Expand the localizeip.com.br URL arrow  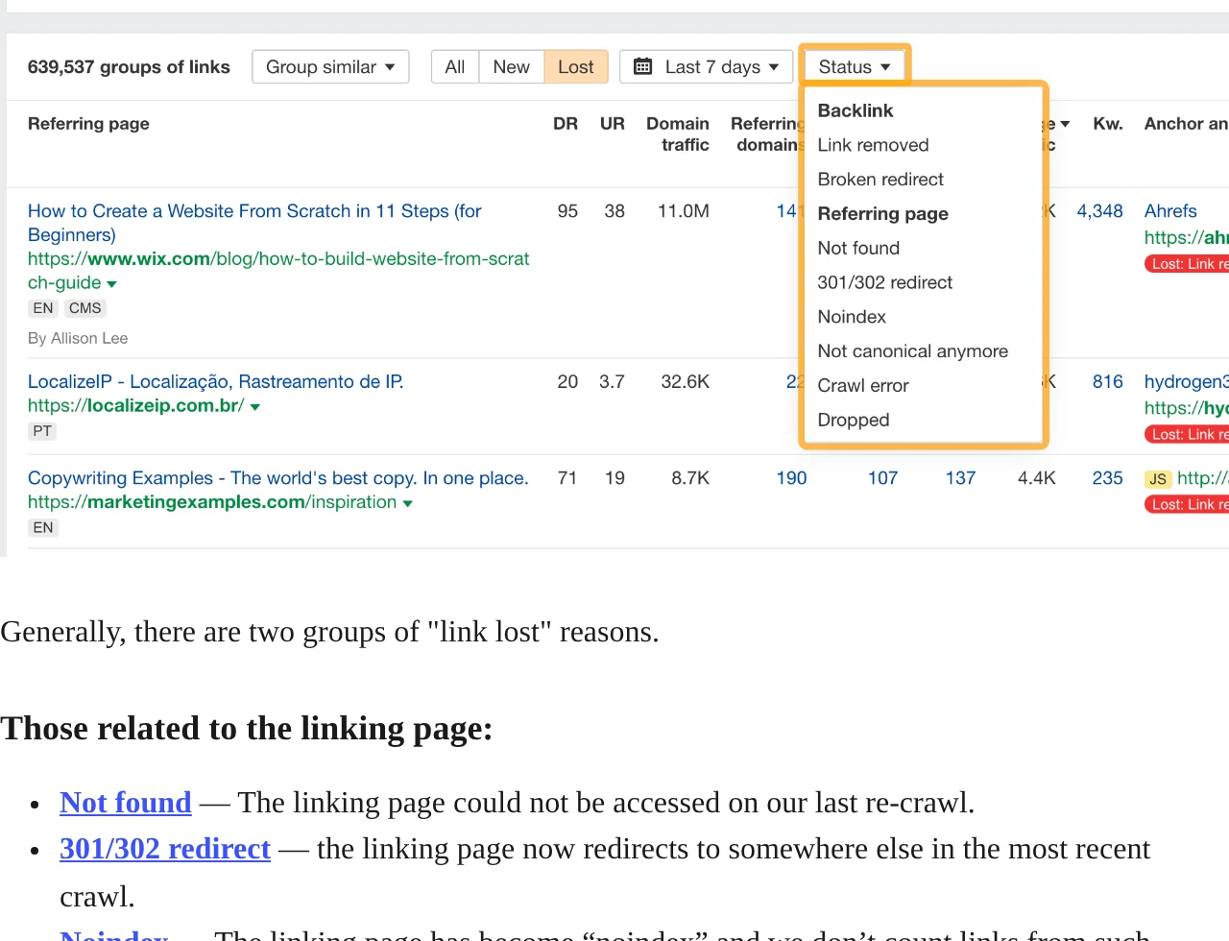255,407
